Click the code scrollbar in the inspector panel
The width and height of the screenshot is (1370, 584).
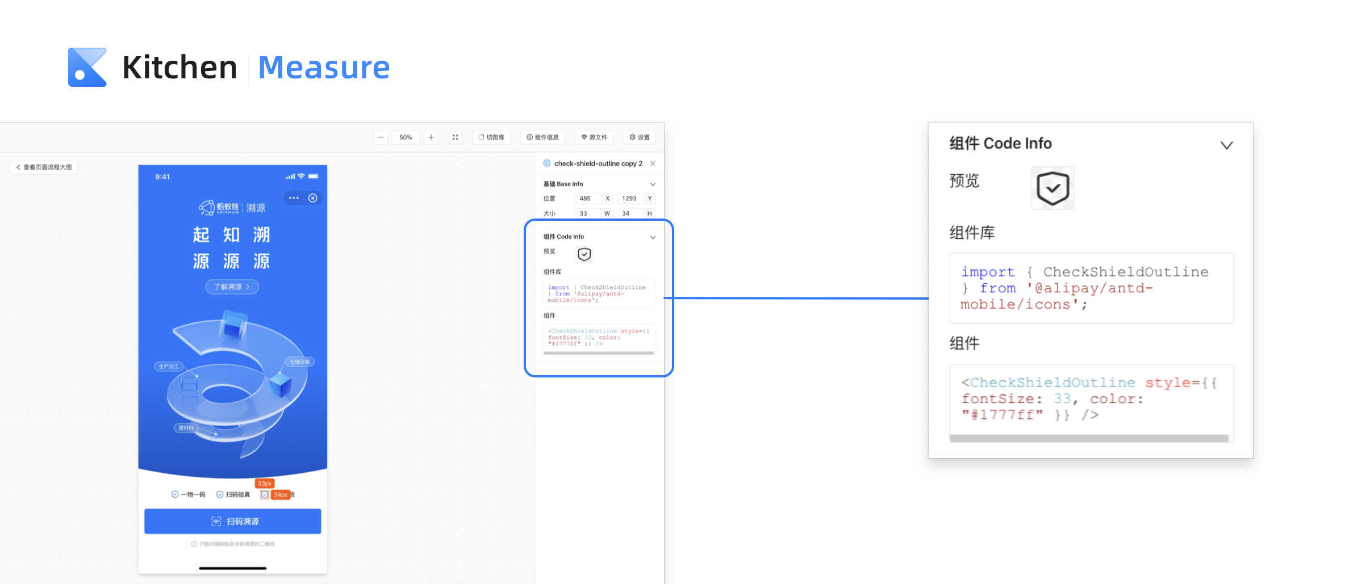(599, 353)
